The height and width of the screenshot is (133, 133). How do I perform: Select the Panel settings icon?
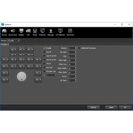pos(35,32)
